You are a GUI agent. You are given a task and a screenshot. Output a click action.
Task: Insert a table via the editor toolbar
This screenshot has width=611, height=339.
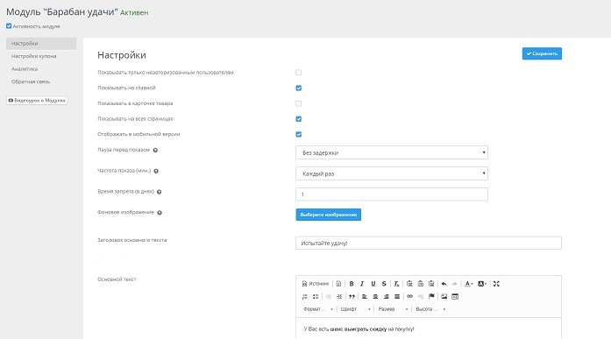click(x=455, y=297)
